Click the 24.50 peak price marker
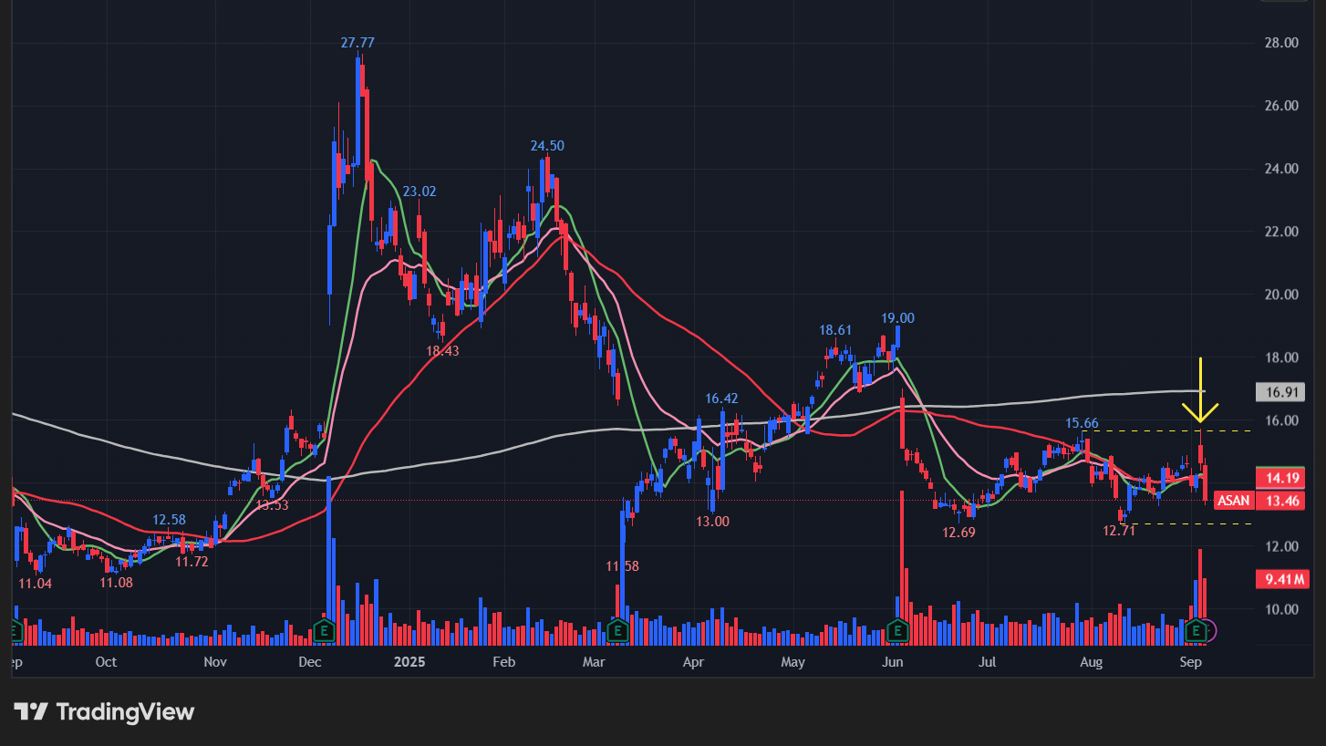1326x746 pixels. [x=547, y=146]
